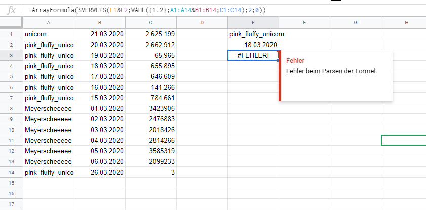Click cell with date 02.03.2020
This screenshot has height=210, width=426.
tap(100, 119)
